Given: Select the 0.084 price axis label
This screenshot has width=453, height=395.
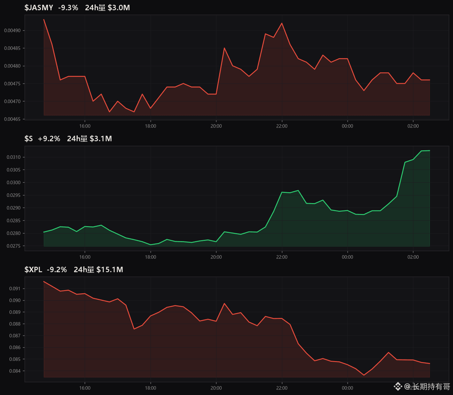Looking at the screenshot, I should [15, 371].
